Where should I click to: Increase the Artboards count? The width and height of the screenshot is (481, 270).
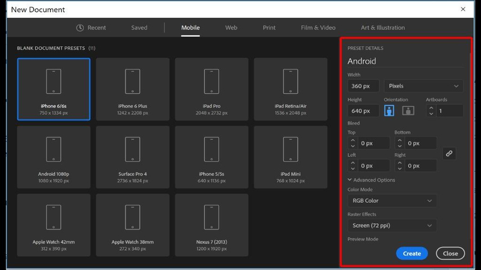(x=431, y=108)
